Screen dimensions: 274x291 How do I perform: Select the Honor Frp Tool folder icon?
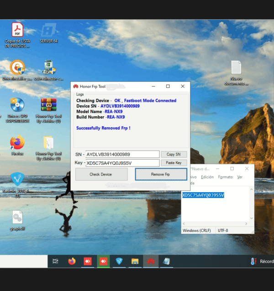[48, 148]
